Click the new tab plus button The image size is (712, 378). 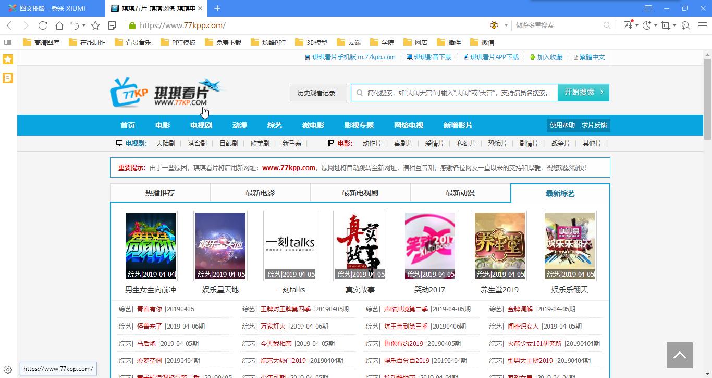coord(217,8)
